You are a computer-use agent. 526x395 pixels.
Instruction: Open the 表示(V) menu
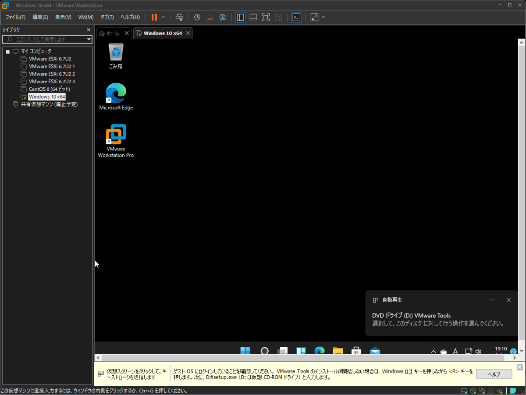[63, 17]
